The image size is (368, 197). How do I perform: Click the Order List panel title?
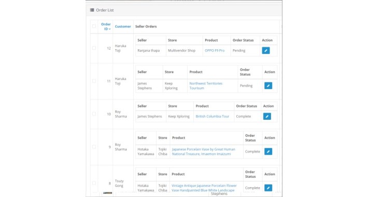105,10
